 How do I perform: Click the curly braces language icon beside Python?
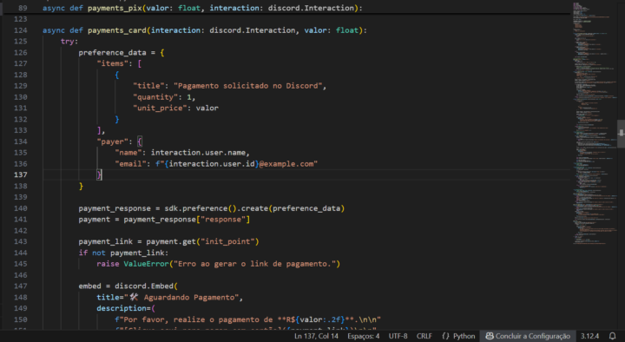pos(445,336)
